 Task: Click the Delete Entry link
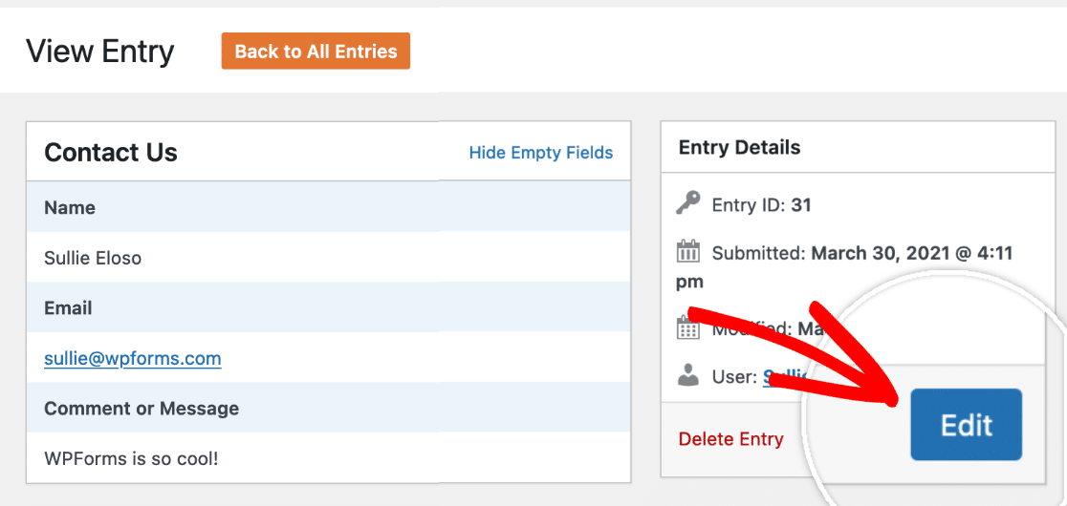[730, 439]
